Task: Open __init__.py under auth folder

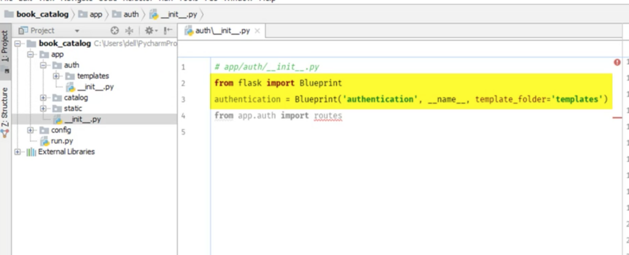Action: click(95, 87)
